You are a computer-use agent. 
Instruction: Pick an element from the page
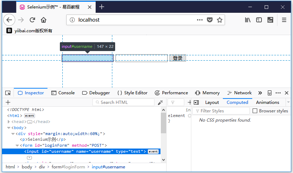click(8, 93)
